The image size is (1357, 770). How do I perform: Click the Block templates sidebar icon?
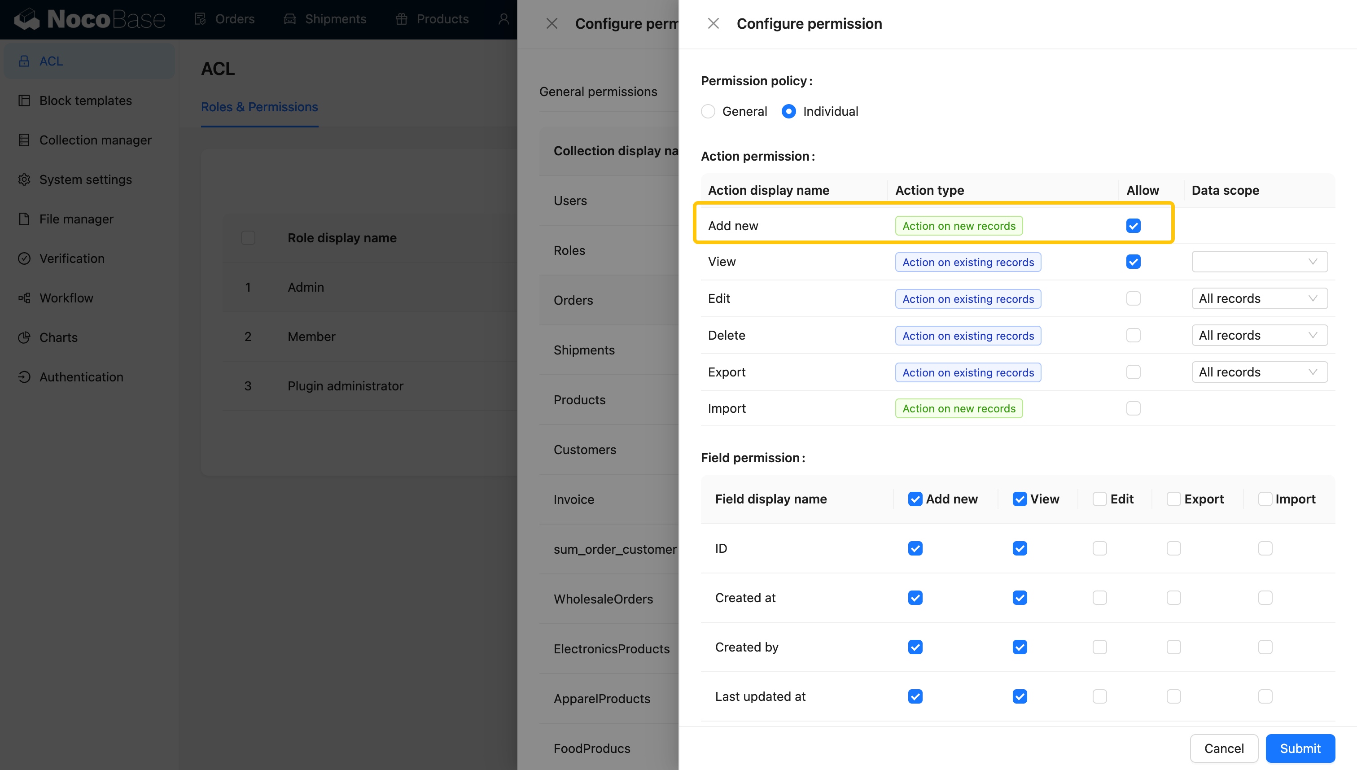point(24,101)
